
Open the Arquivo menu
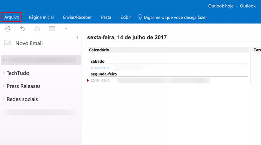(x=12, y=17)
